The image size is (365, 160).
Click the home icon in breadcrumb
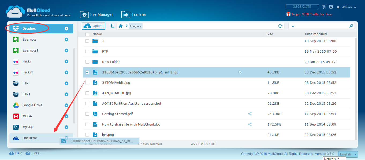(x=121, y=26)
